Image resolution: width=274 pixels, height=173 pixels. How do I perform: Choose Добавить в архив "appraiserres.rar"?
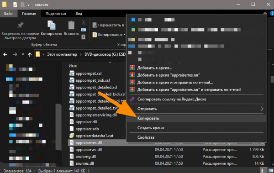coord(169,75)
